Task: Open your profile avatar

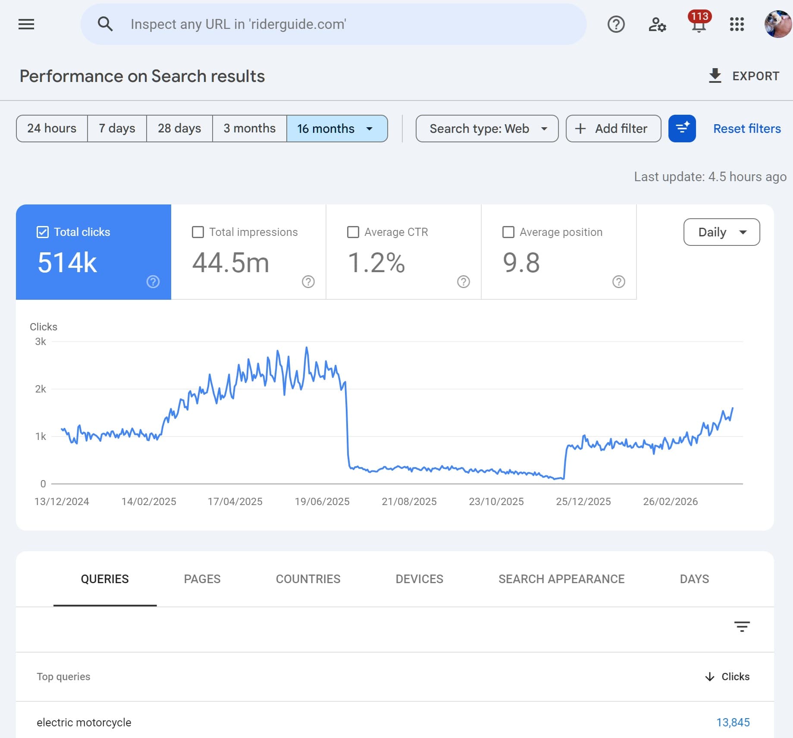Action: (x=777, y=24)
